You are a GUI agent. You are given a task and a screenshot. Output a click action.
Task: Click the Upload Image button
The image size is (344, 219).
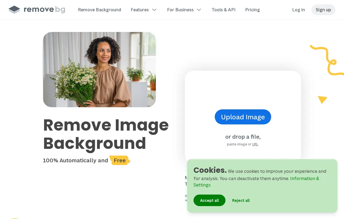click(243, 117)
